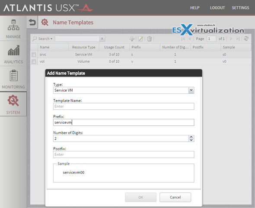This screenshot has height=208, width=255.
Task: Go to last page icon
Action: click(238, 39)
